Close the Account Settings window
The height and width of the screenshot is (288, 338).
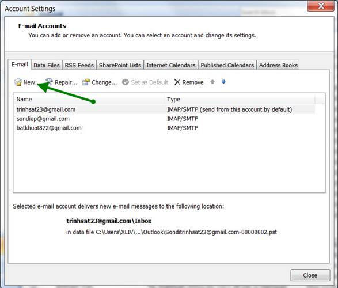[x=321, y=6]
